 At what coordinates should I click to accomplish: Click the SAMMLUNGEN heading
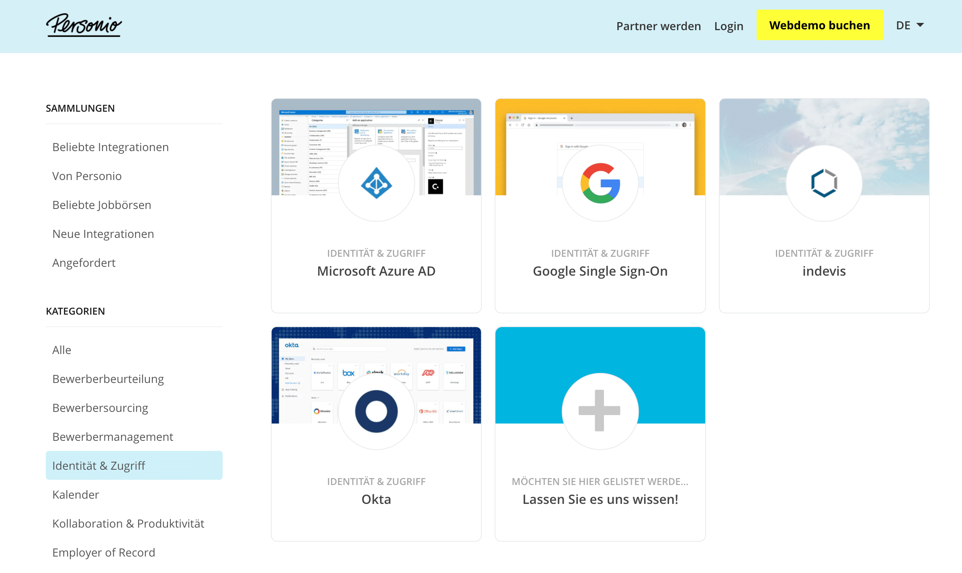[80, 108]
